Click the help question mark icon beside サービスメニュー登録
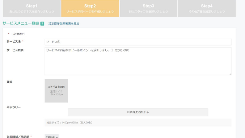 [42, 24]
